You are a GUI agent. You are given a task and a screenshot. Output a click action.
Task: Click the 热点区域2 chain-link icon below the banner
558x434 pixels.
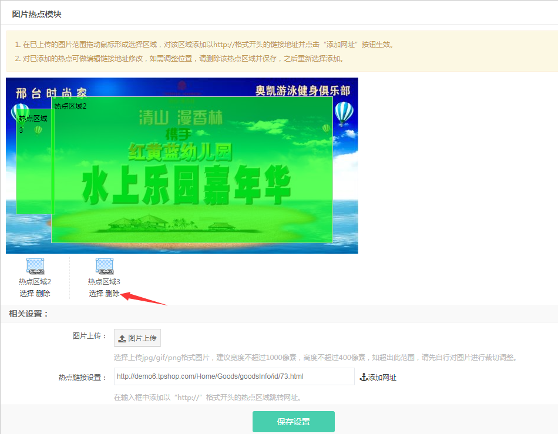coord(35,266)
